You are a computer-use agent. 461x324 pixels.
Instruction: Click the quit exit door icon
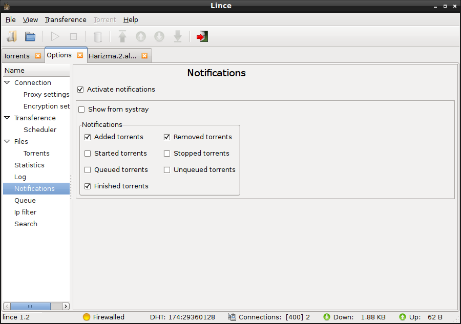point(202,36)
